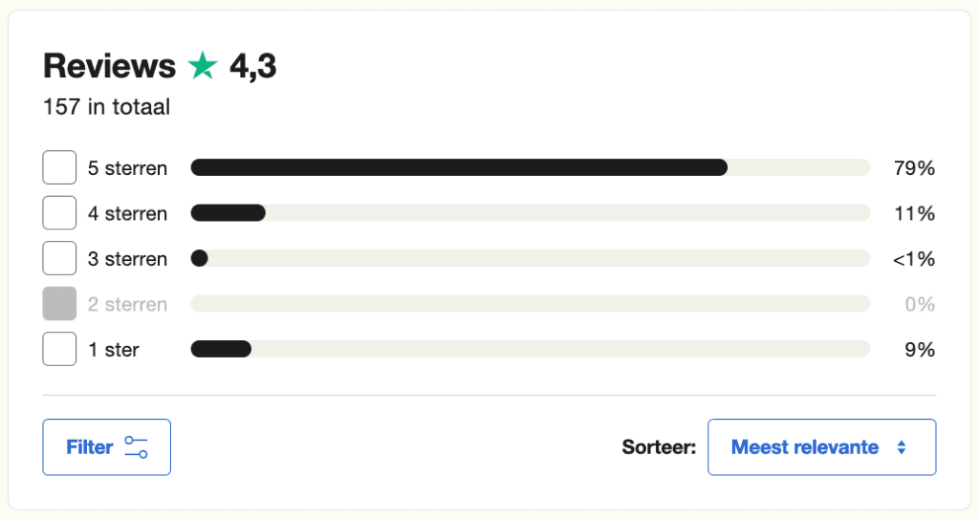Image resolution: width=979 pixels, height=520 pixels.
Task: Click the 1 ster rating bar fill
Action: [221, 350]
